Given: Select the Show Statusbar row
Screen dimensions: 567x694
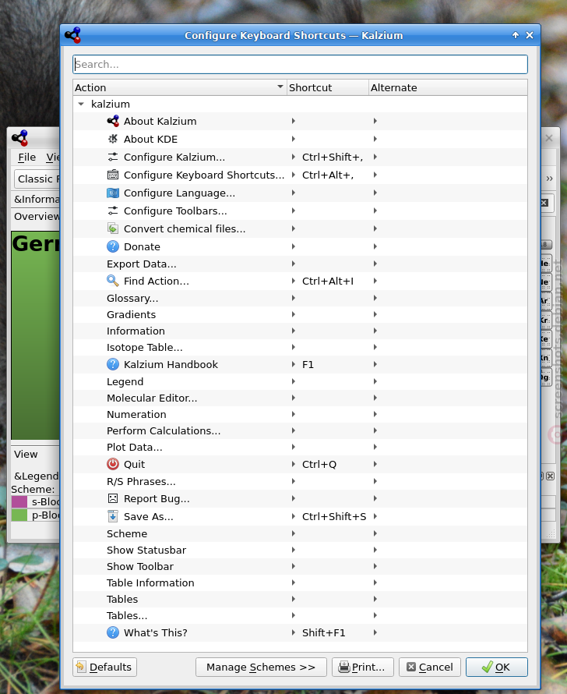Looking at the screenshot, I should (300, 550).
